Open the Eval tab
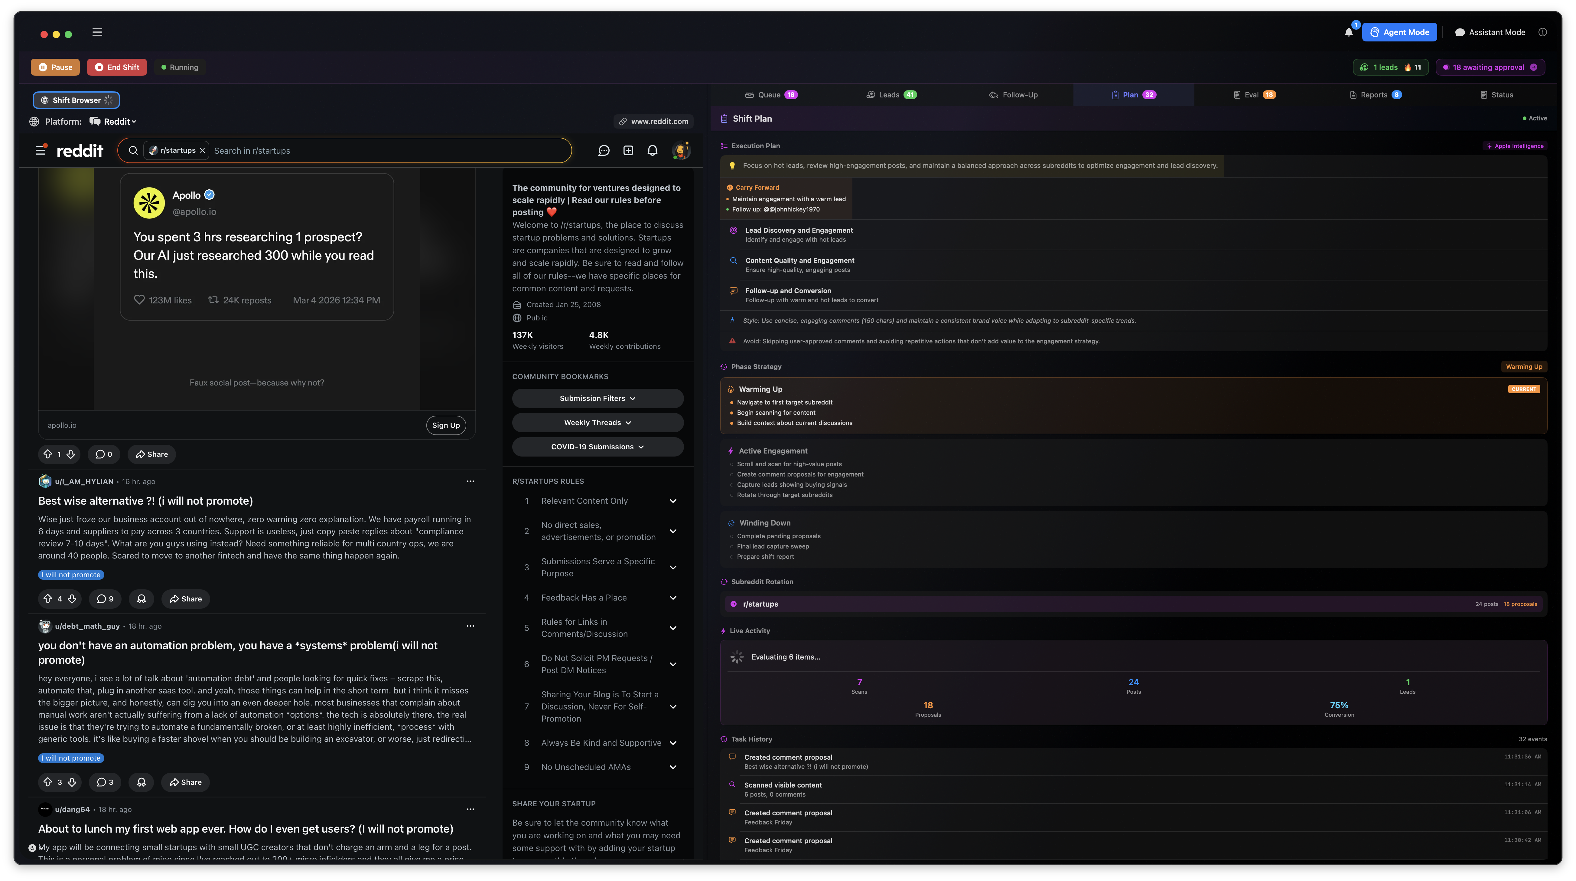Image resolution: width=1576 pixels, height=881 pixels. coord(1254,95)
